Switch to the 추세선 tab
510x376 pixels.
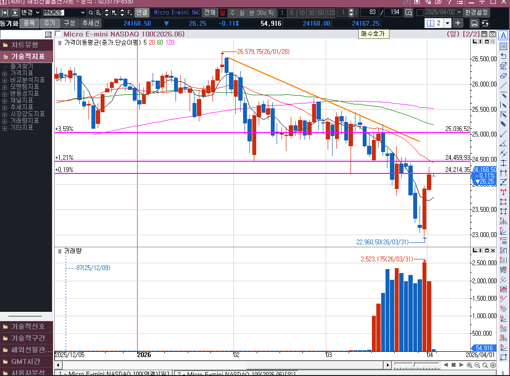click(90, 23)
